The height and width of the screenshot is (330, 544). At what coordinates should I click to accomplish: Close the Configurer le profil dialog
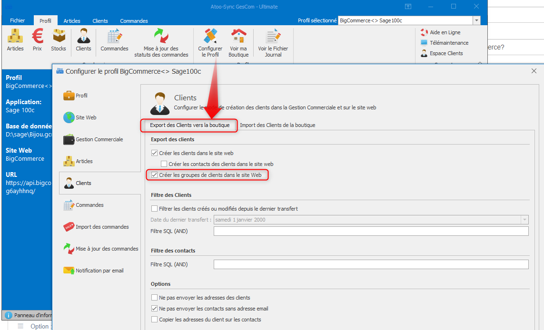click(x=534, y=71)
